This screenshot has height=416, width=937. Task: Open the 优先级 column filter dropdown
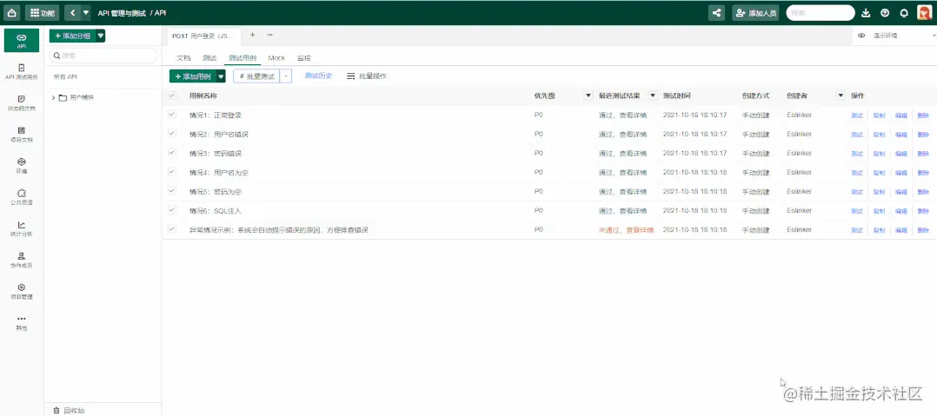(x=588, y=96)
